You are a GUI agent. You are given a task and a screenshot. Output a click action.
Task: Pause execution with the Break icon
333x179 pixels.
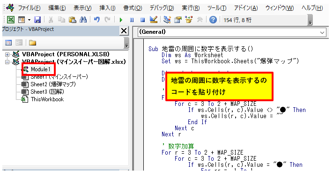pyautogui.click(x=132, y=20)
